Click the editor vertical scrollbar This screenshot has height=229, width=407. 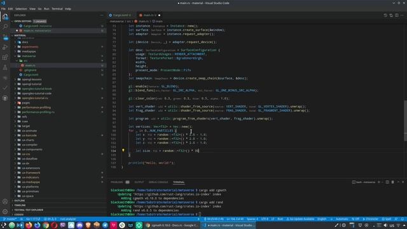405,121
